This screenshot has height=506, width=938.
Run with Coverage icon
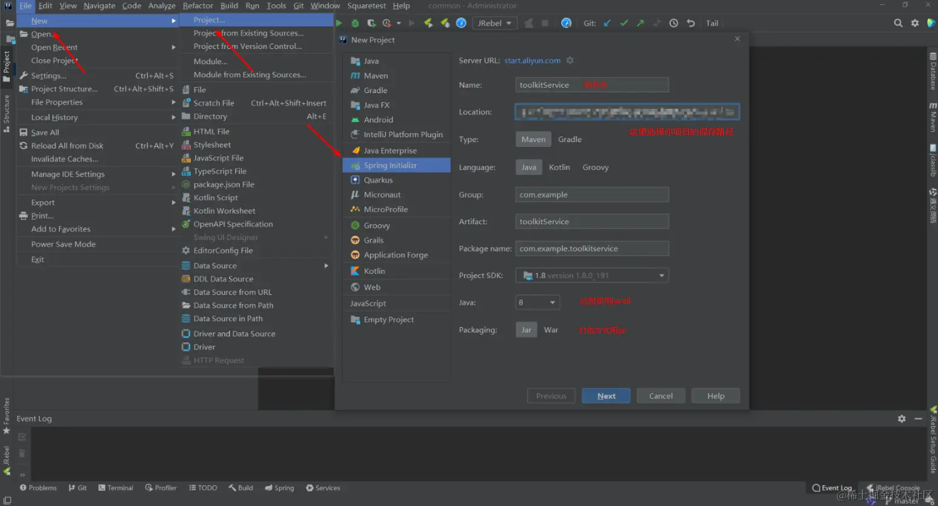point(371,23)
